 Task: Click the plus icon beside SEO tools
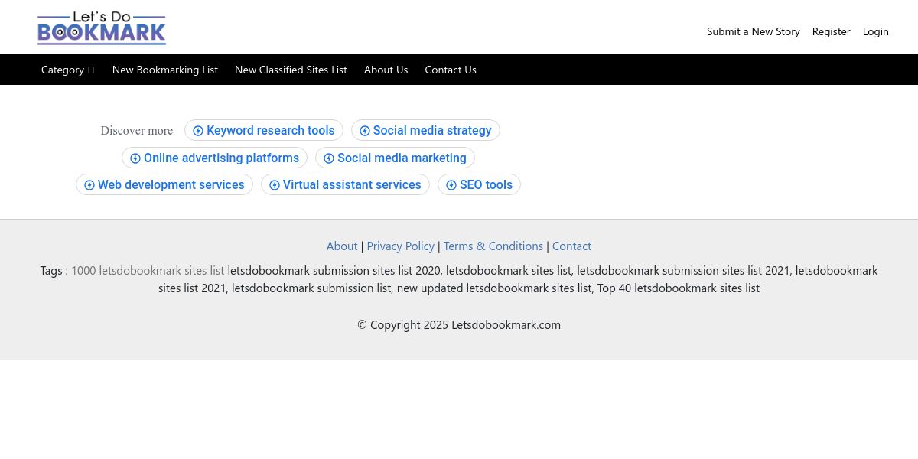point(451,185)
